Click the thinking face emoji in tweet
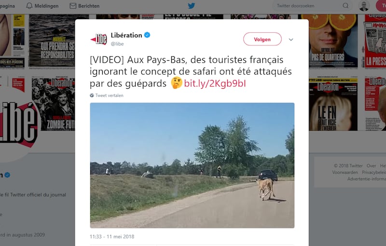Screen dimensions: 386x246 176,83
